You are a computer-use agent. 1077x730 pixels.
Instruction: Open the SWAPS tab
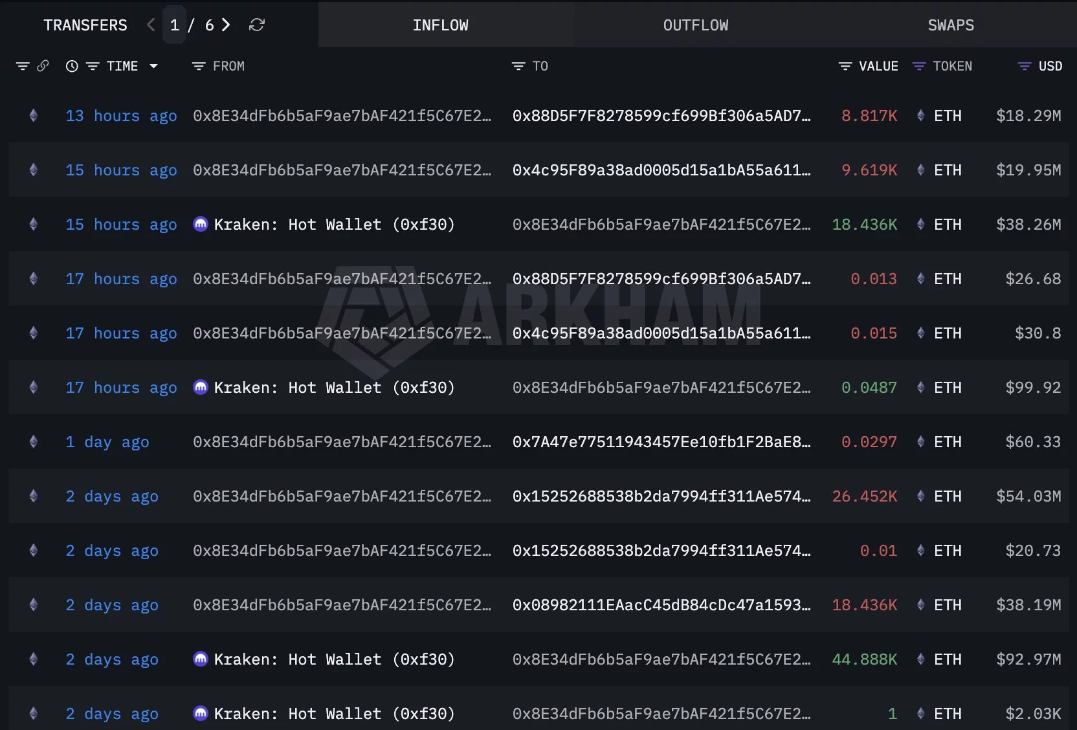[950, 25]
